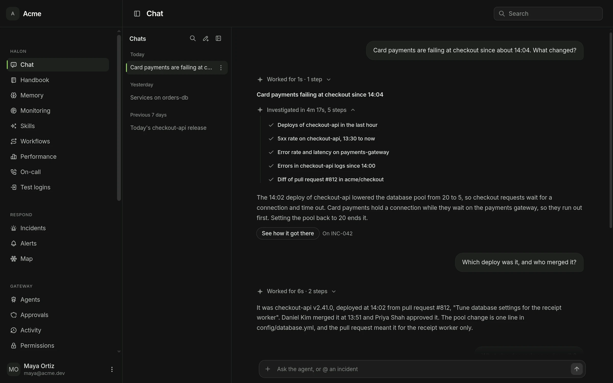The width and height of the screenshot is (613, 383).
Task: Go to Incidents under Respond
Action: [x=58, y=228]
